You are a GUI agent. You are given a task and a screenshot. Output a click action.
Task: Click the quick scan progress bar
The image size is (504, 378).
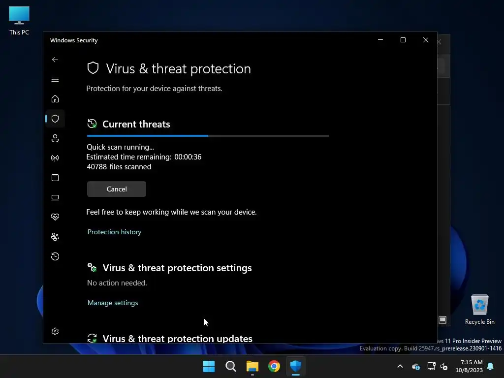(208, 136)
